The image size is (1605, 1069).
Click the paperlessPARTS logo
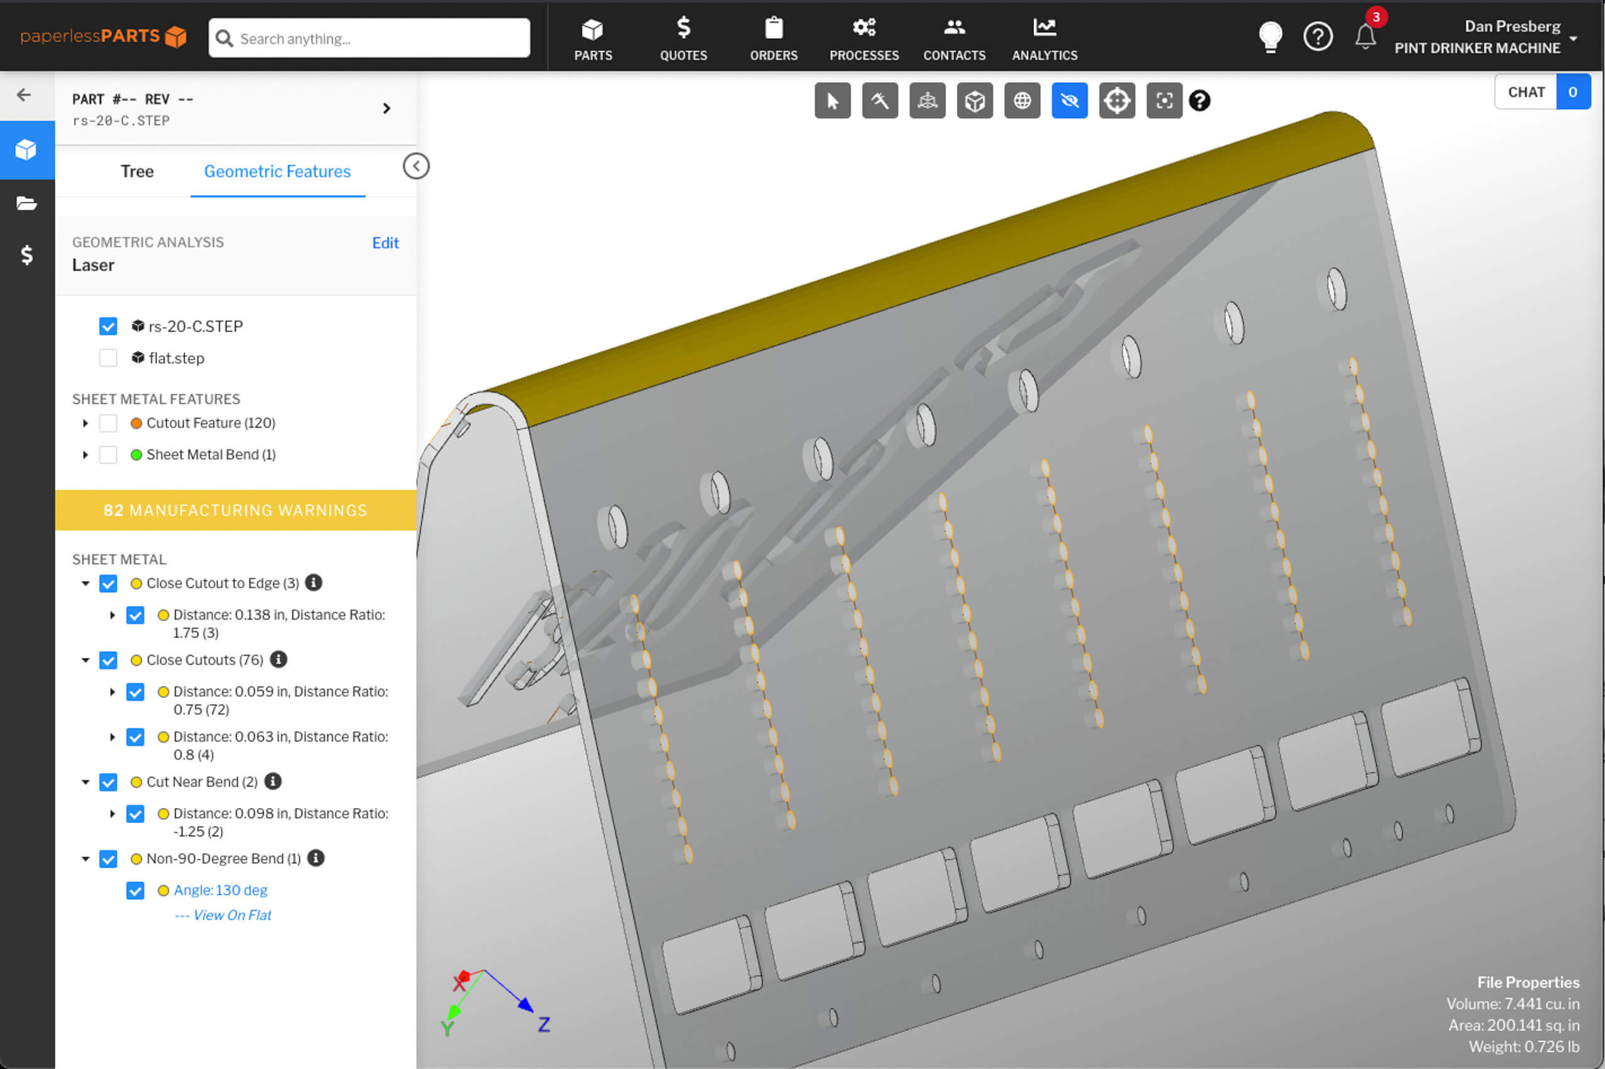point(103,36)
